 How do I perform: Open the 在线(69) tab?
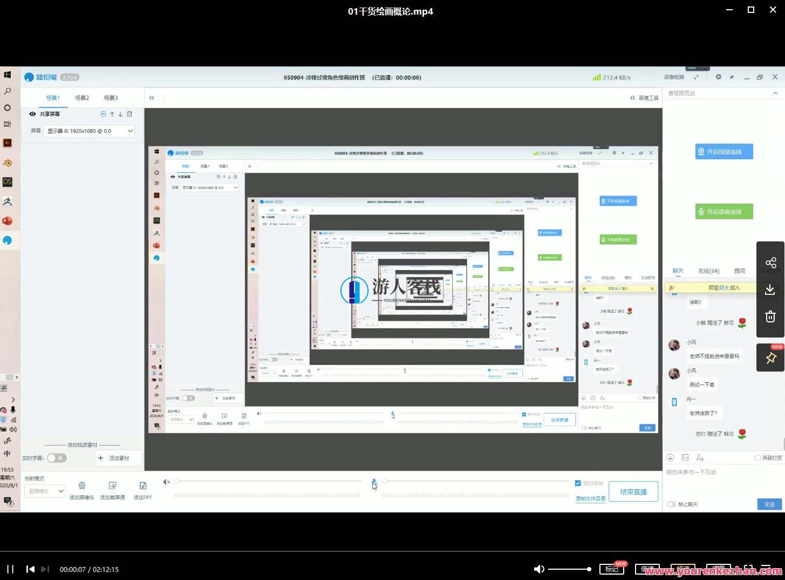coord(708,271)
